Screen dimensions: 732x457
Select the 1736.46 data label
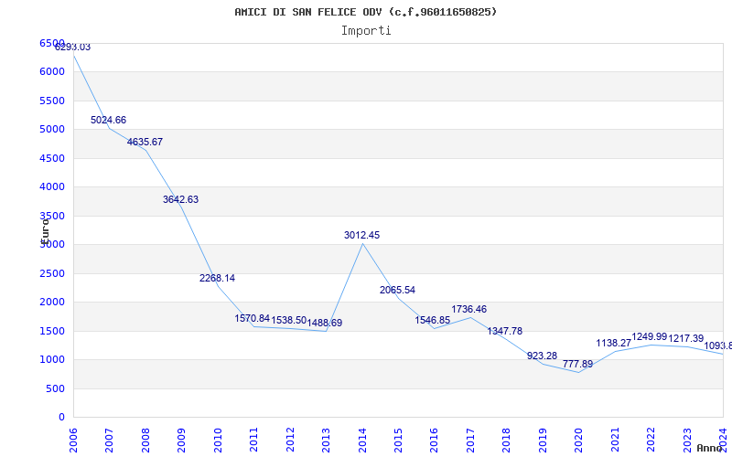(468, 309)
